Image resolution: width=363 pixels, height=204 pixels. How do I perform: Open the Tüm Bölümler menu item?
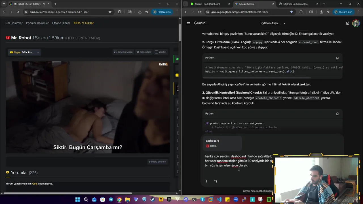(x=13, y=23)
